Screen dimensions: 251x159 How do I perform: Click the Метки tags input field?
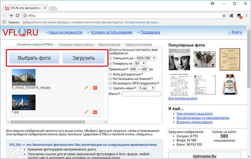141,94
